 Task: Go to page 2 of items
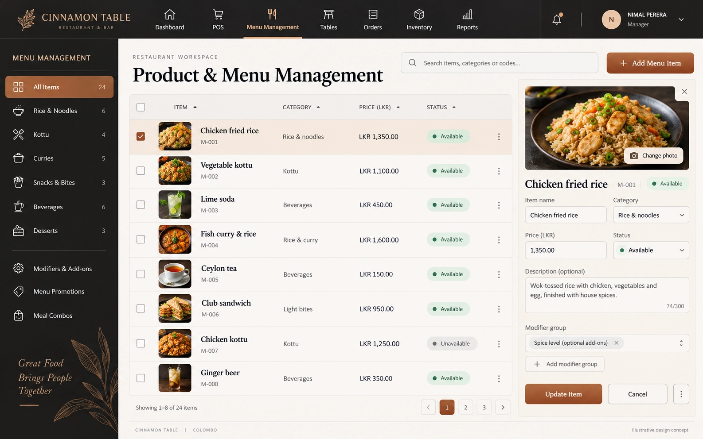pyautogui.click(x=465, y=407)
